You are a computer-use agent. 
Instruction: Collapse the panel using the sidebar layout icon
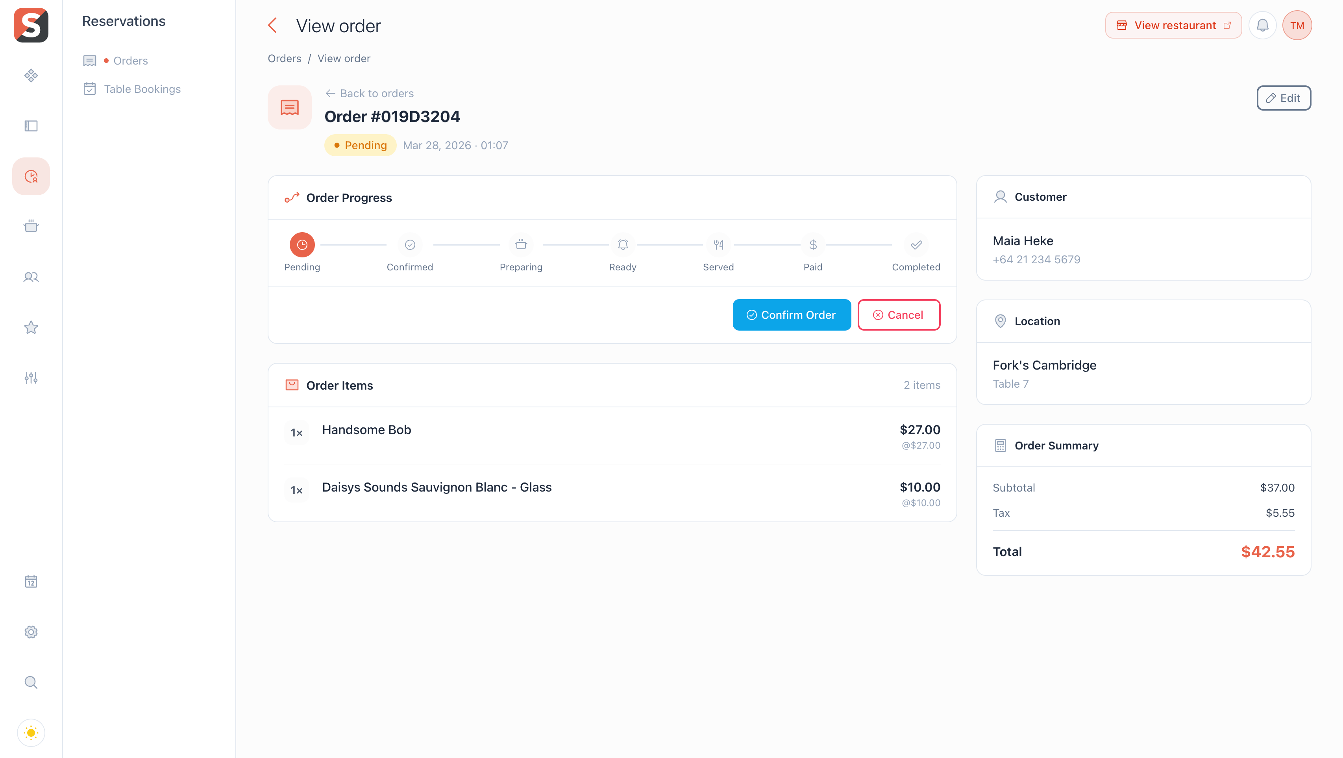[x=31, y=126]
